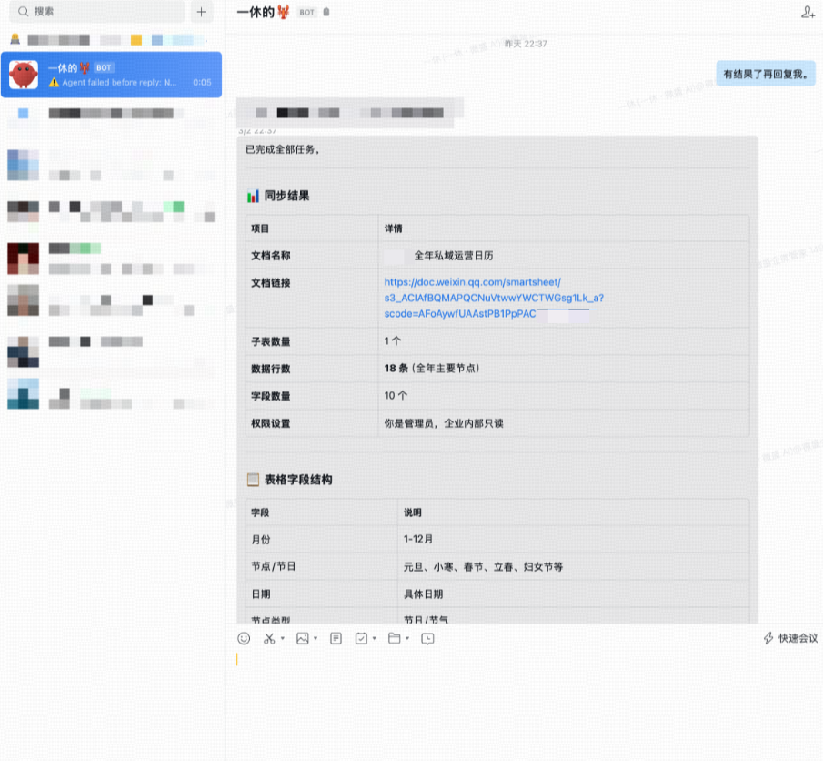
Task: Open the emoji picker icon
Action: point(244,638)
